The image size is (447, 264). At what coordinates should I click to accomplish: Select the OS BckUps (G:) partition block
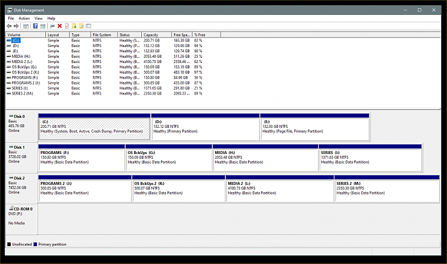pos(169,158)
